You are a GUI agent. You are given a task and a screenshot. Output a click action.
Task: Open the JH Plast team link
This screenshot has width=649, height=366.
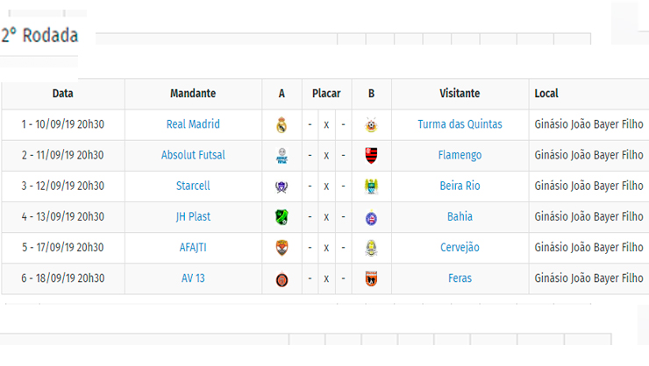[193, 217]
